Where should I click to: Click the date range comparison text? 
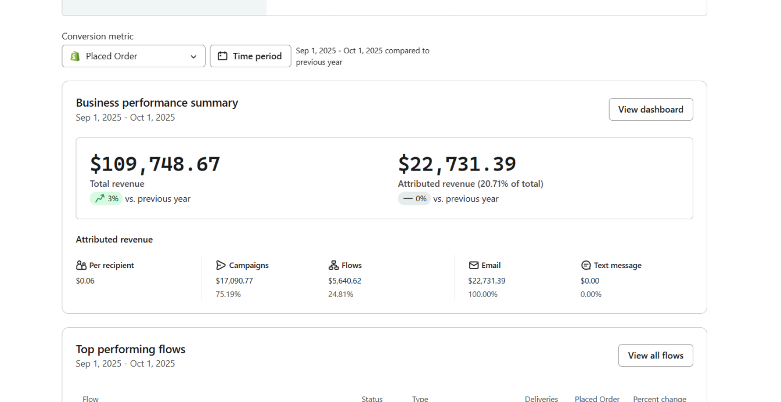[x=363, y=56]
